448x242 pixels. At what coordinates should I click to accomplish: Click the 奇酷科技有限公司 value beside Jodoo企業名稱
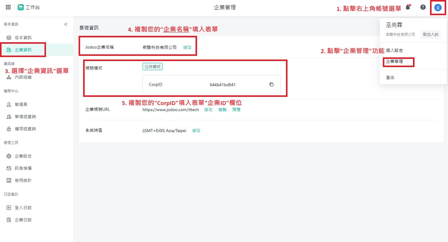[x=160, y=47]
